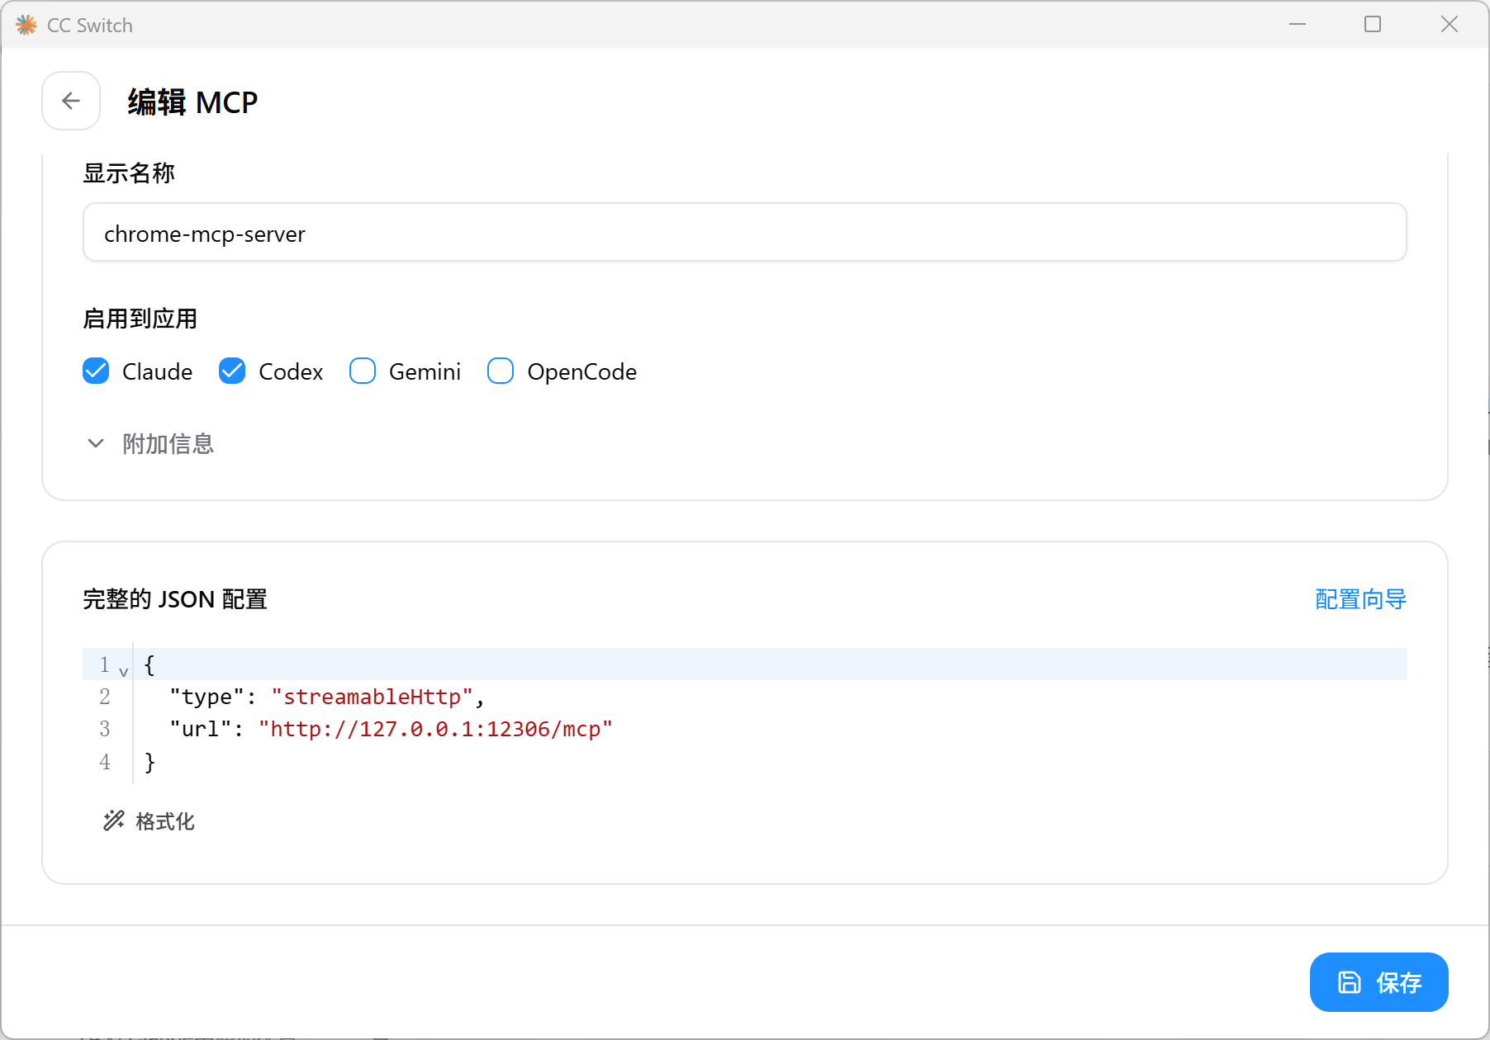Minimize the CC Switch window

click(x=1298, y=24)
